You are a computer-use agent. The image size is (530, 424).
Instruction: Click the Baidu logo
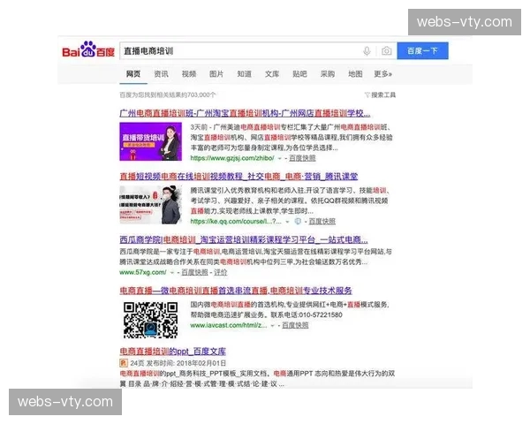tap(88, 49)
